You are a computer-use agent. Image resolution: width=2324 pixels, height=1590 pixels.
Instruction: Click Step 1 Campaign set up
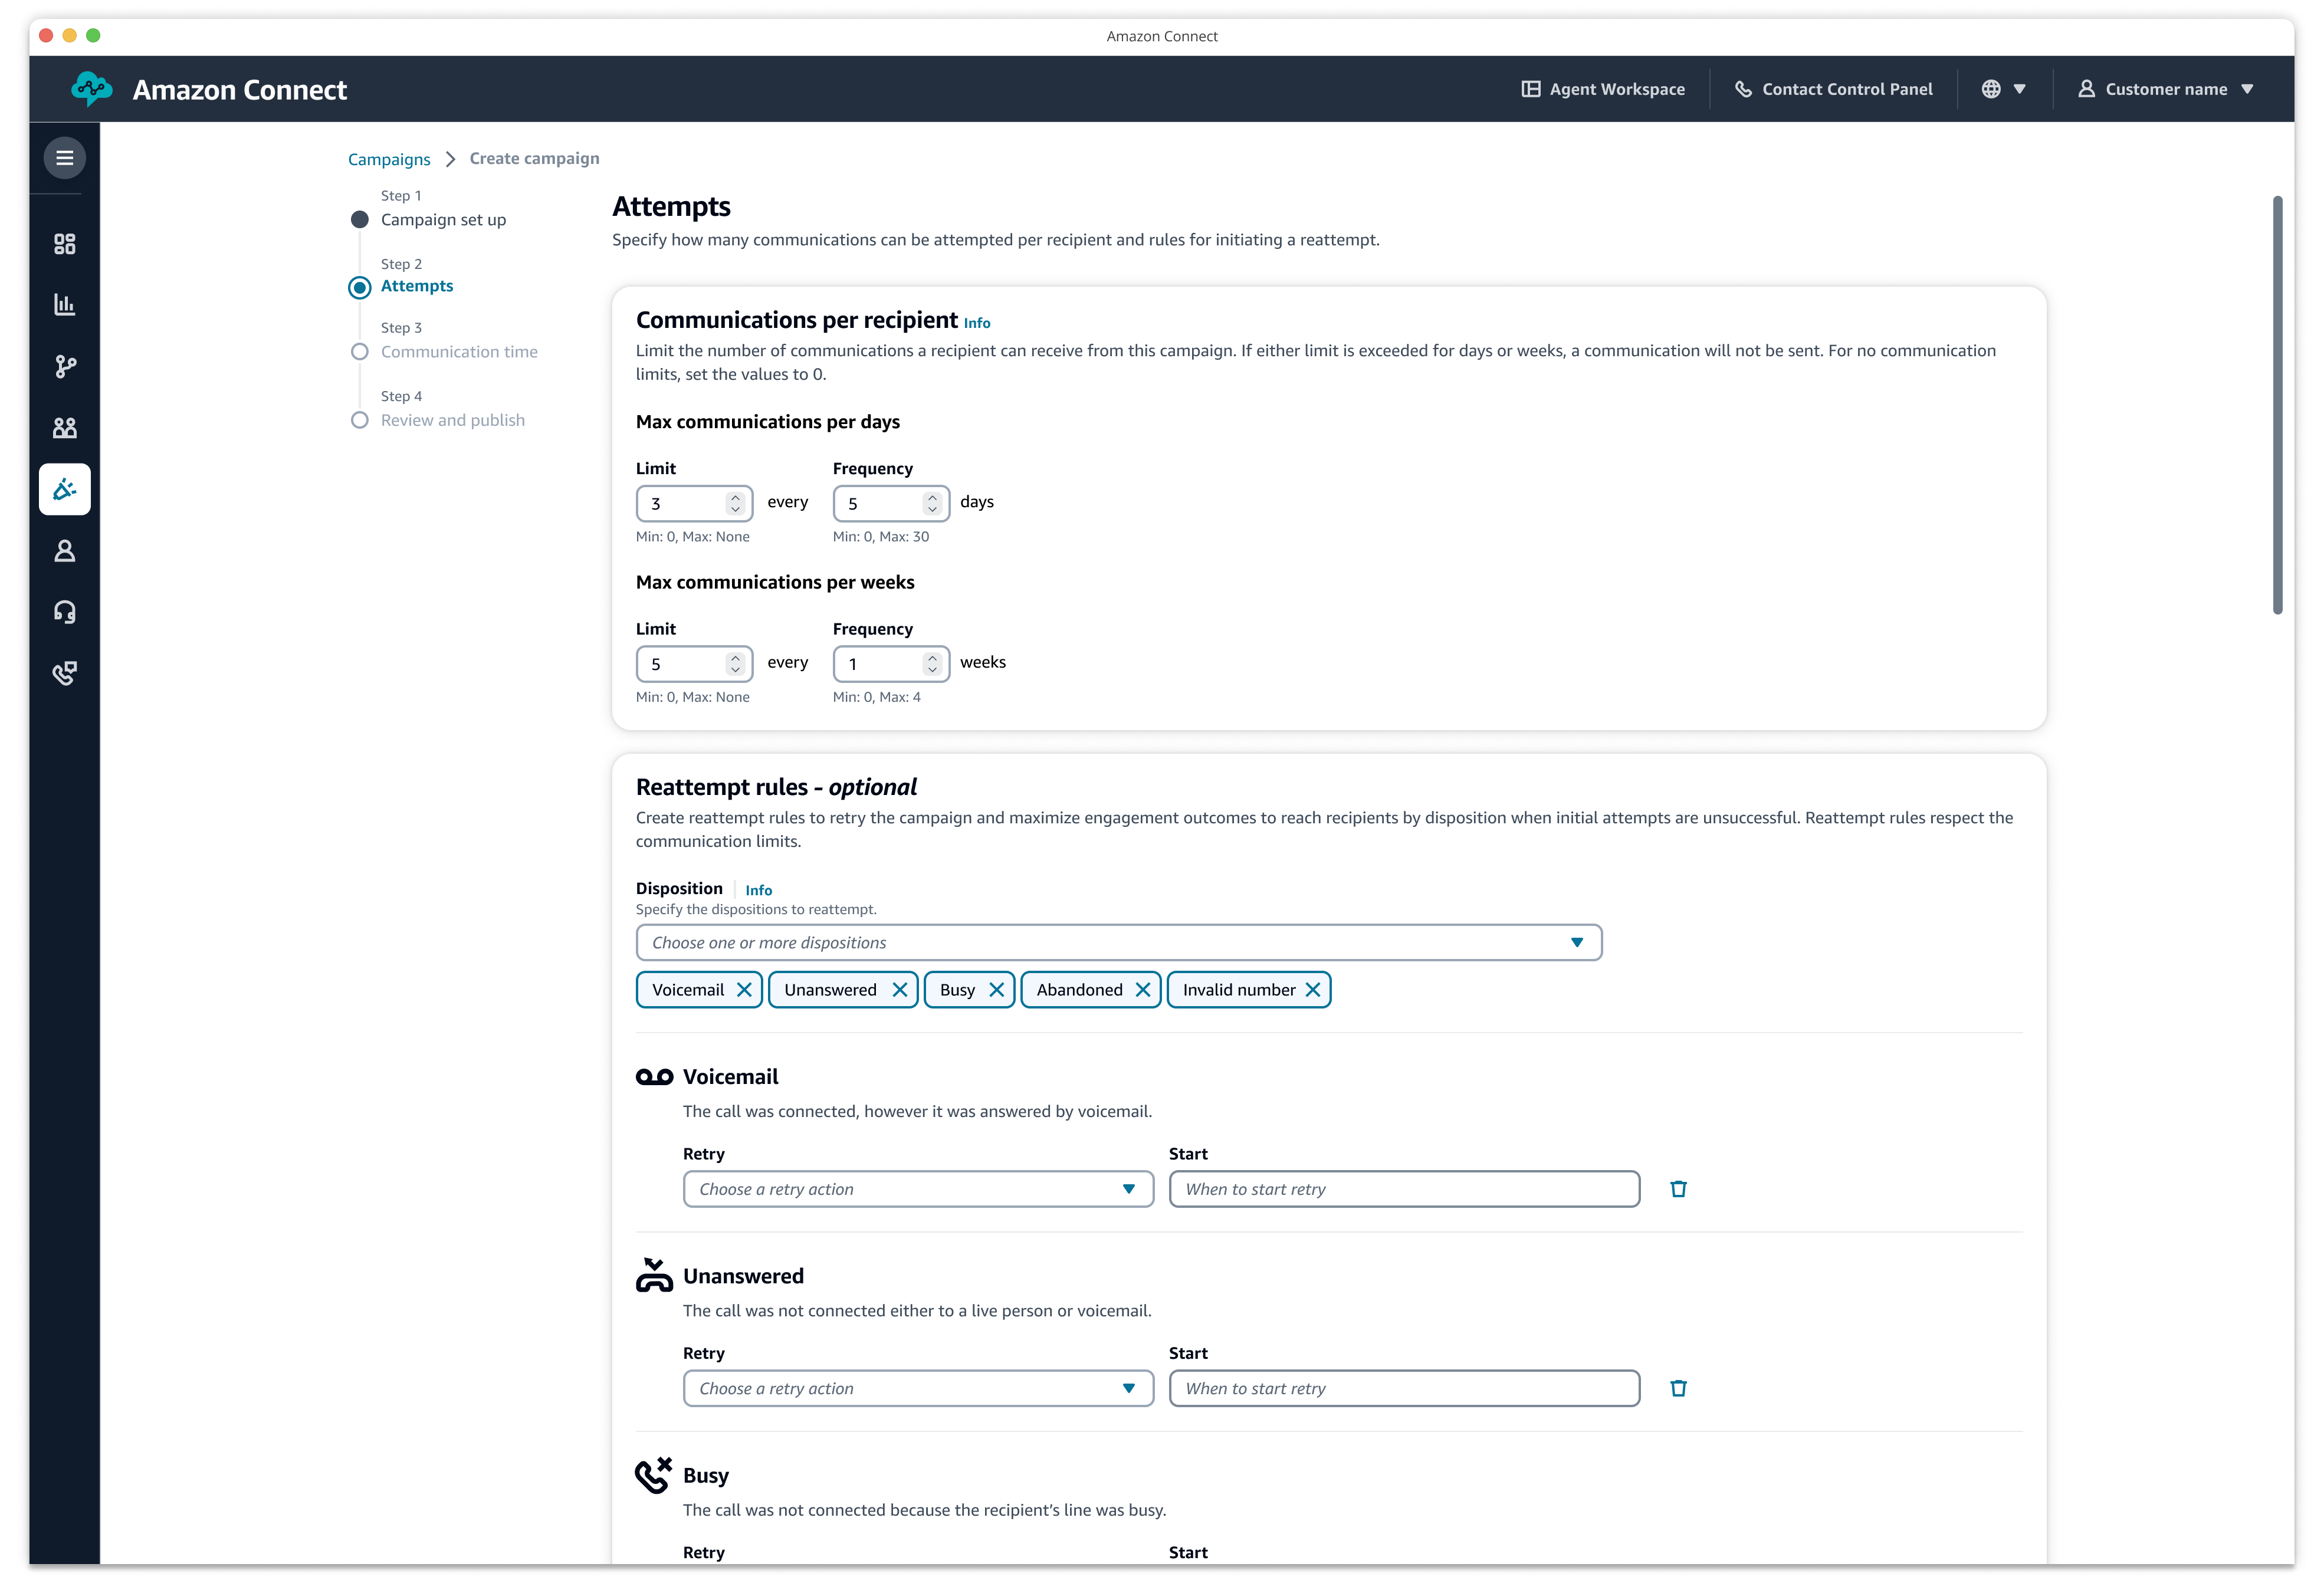[x=443, y=219]
